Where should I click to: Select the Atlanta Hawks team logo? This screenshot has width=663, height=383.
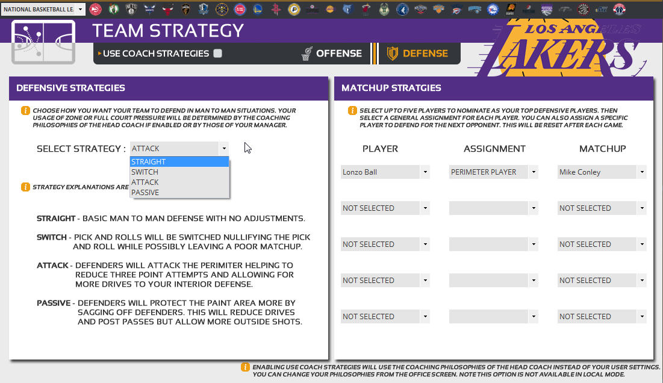[96, 9]
